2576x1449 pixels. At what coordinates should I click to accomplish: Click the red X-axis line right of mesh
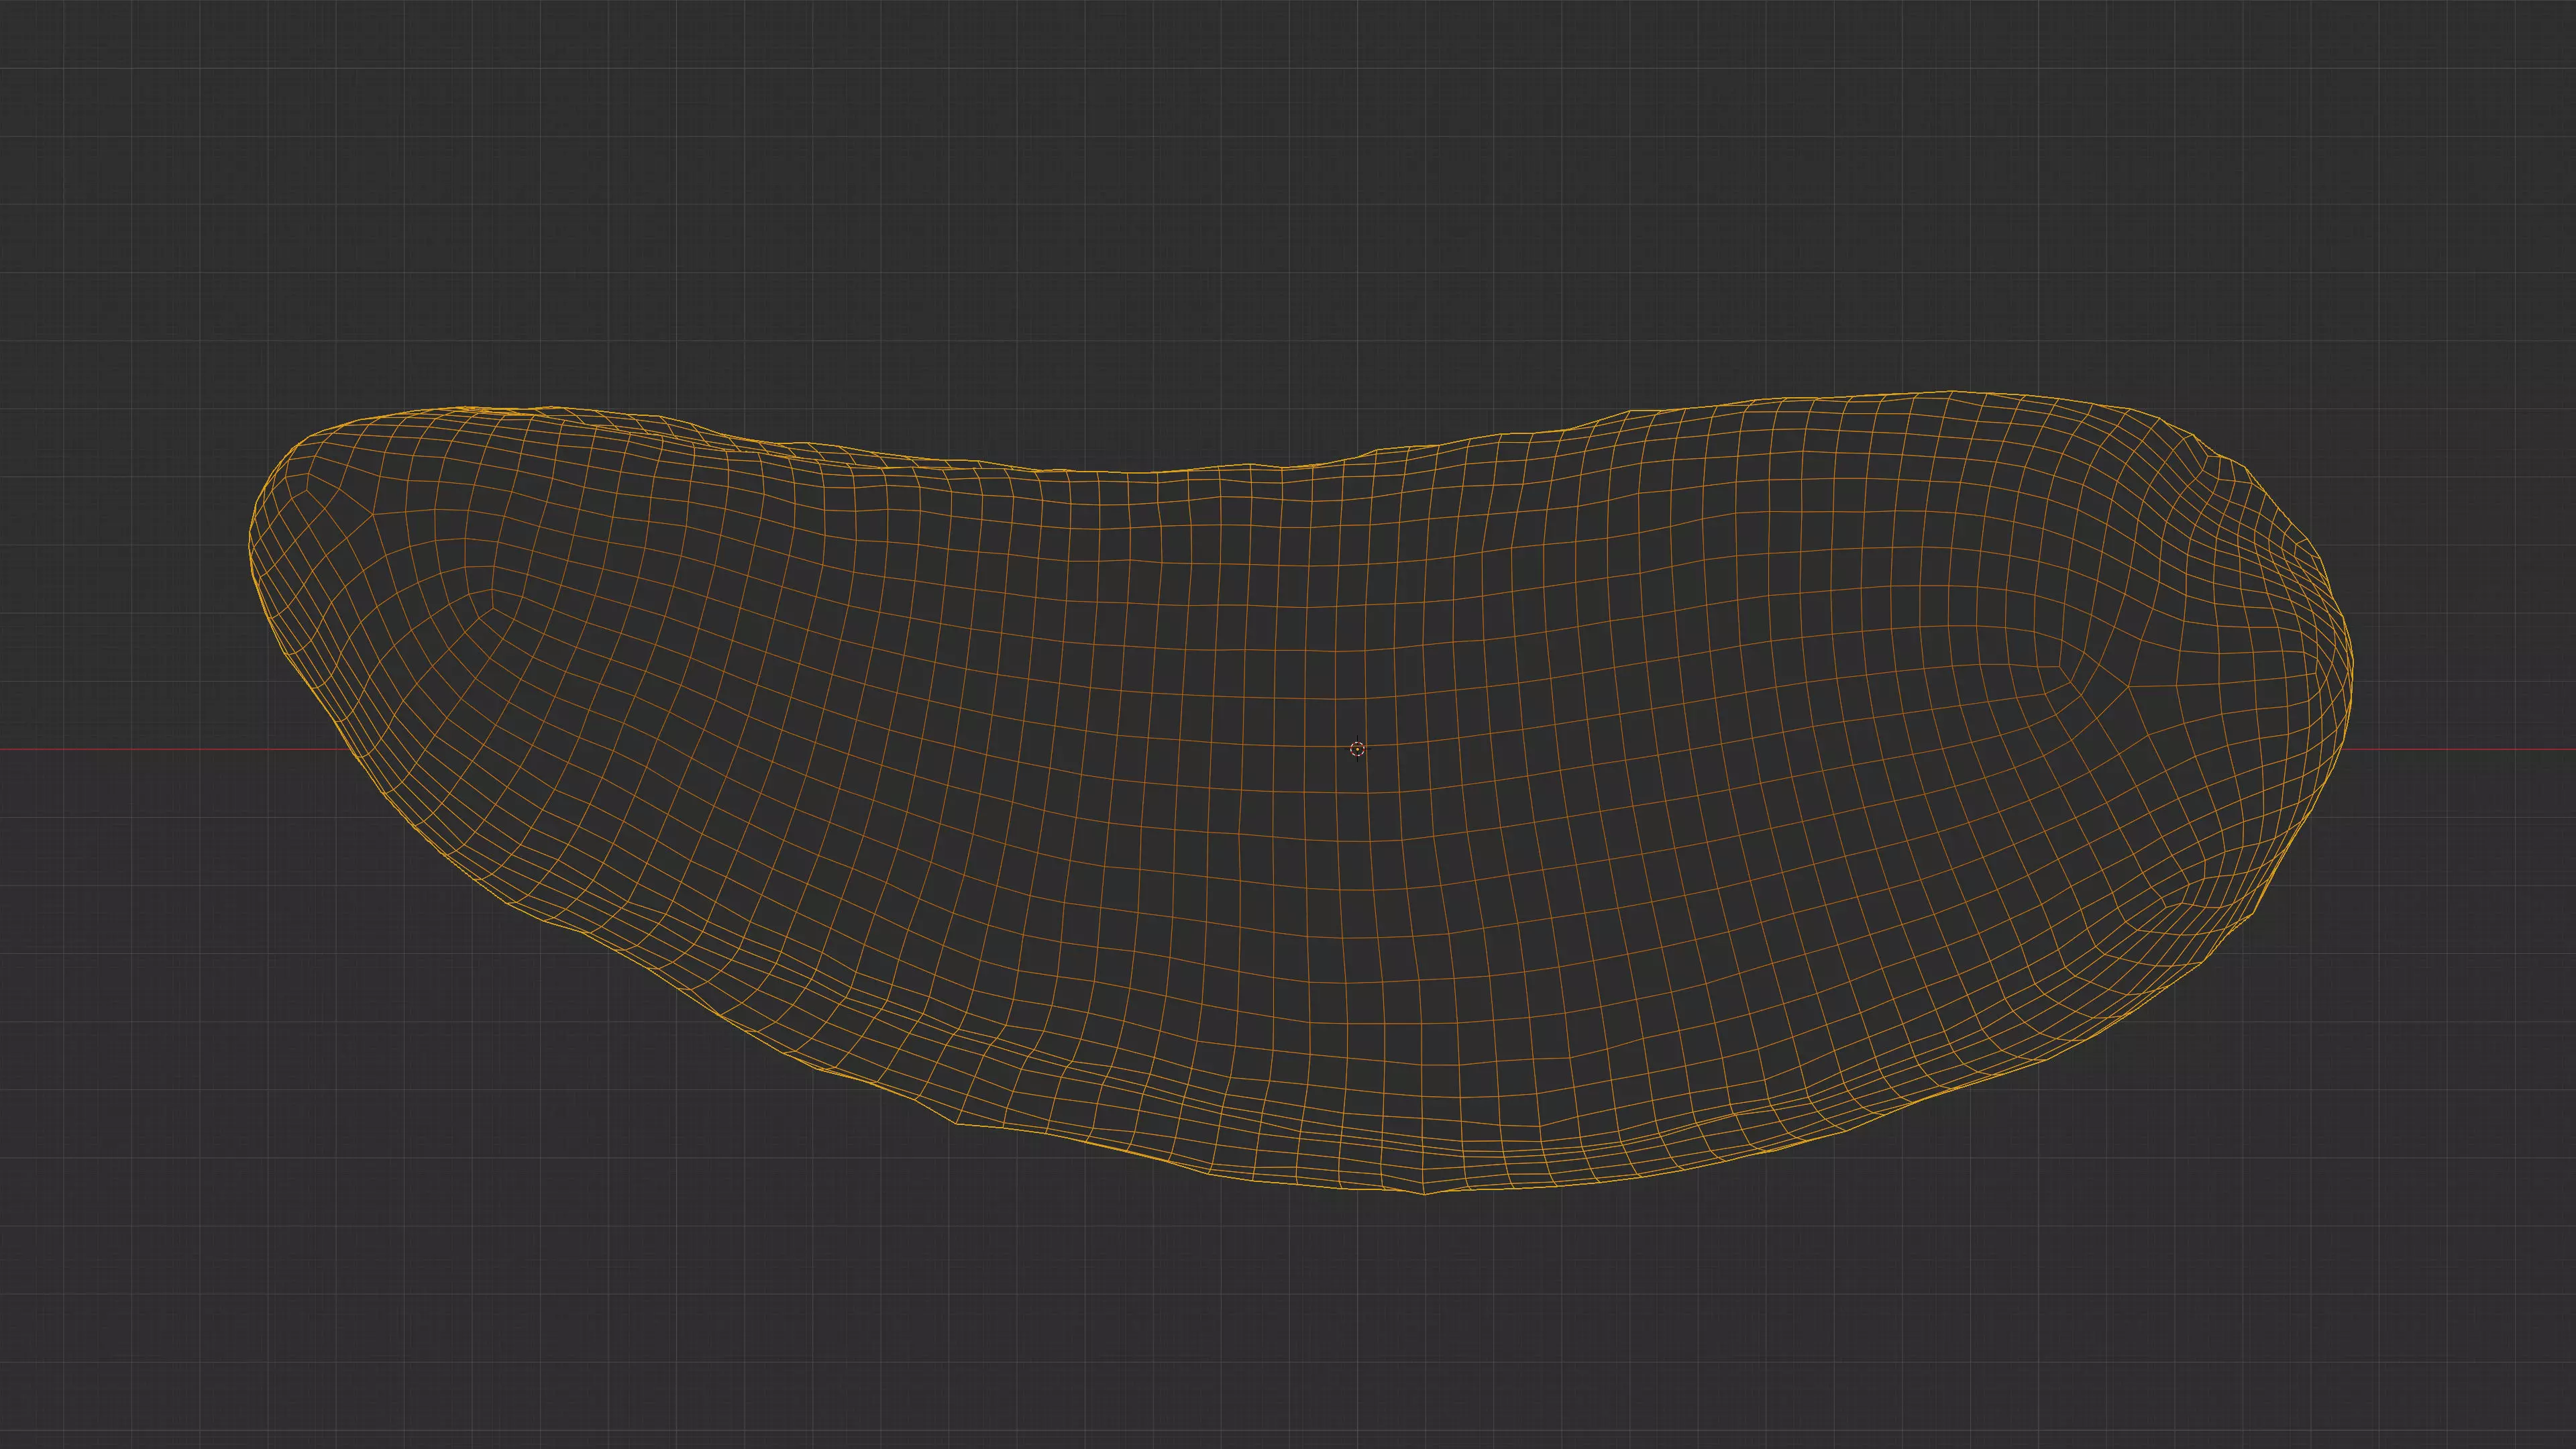click(2460, 749)
